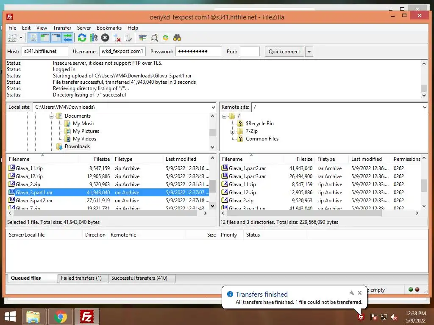This screenshot has height=325, width=434.
Task: Open Site Manager dropdown arrow
Action: point(21,38)
